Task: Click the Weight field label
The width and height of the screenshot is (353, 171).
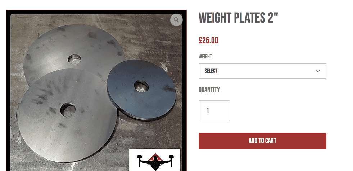Action: [x=205, y=57]
